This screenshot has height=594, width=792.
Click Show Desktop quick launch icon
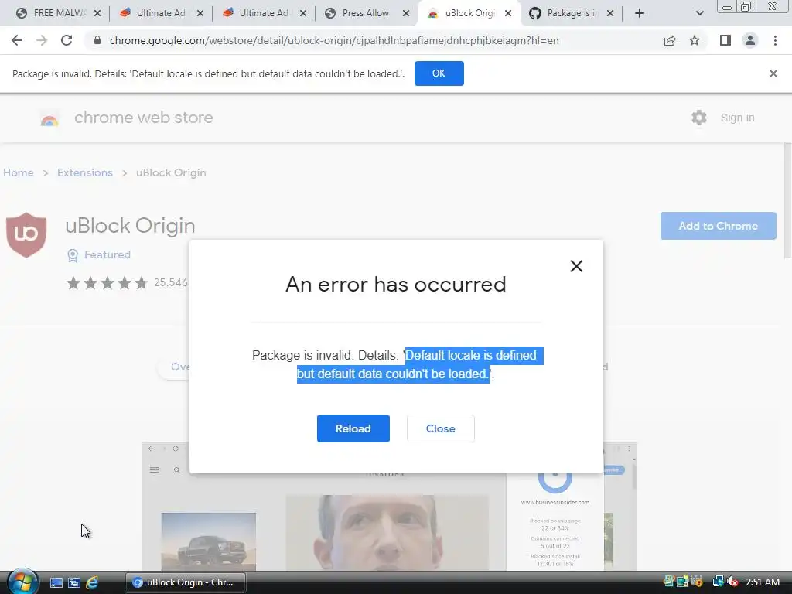point(56,582)
